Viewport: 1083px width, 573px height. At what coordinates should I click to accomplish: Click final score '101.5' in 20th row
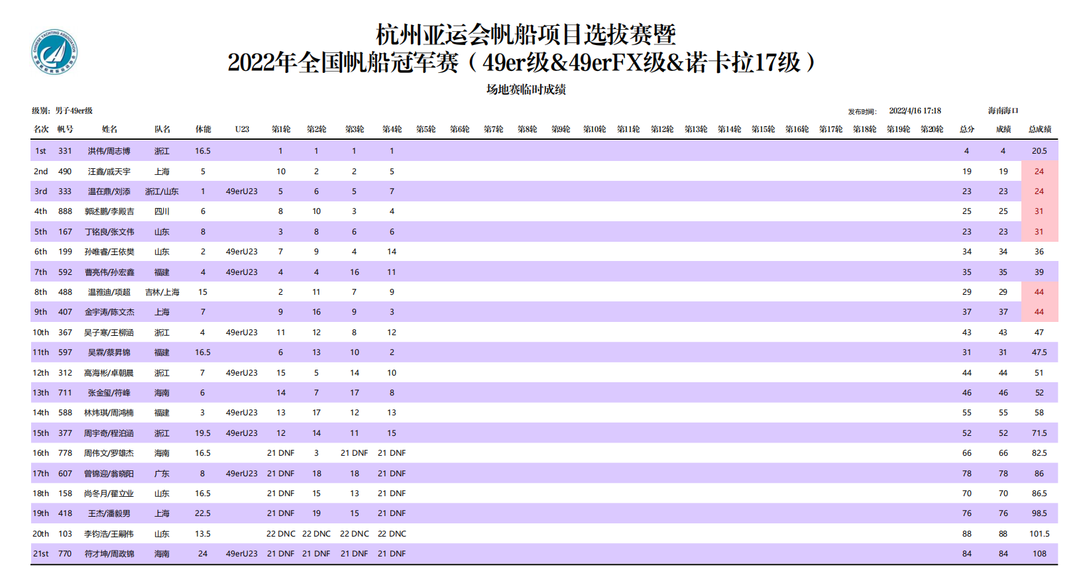coord(1039,534)
